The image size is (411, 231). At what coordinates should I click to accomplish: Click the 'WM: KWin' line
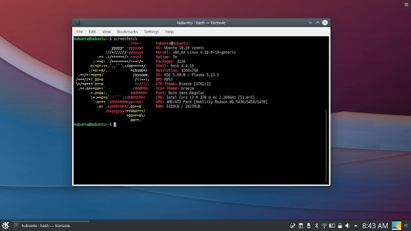(164, 80)
